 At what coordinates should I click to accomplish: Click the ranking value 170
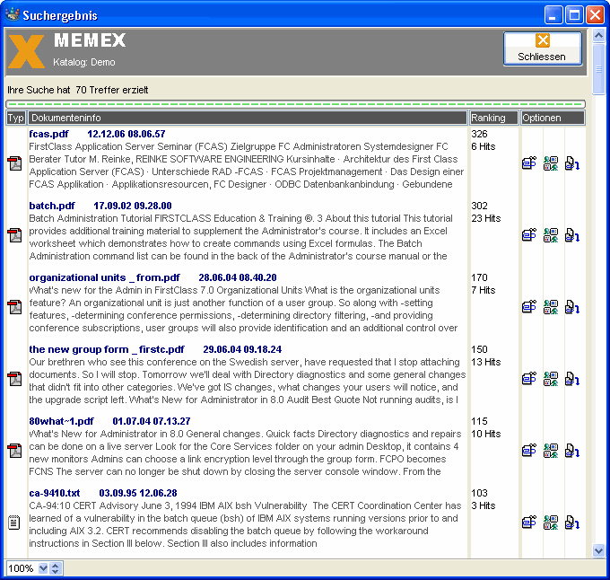pos(479,277)
